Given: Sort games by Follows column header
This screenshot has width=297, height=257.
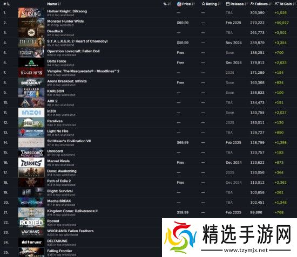Looking at the screenshot, I should click(x=261, y=4).
